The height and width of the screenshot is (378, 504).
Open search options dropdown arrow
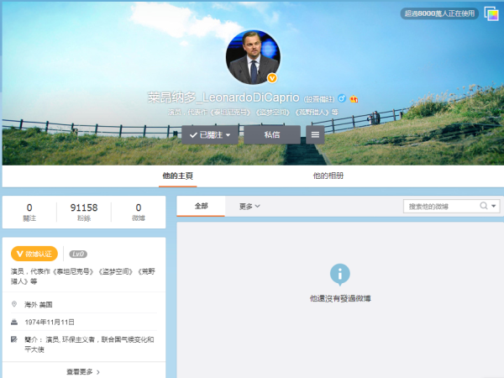coord(494,206)
